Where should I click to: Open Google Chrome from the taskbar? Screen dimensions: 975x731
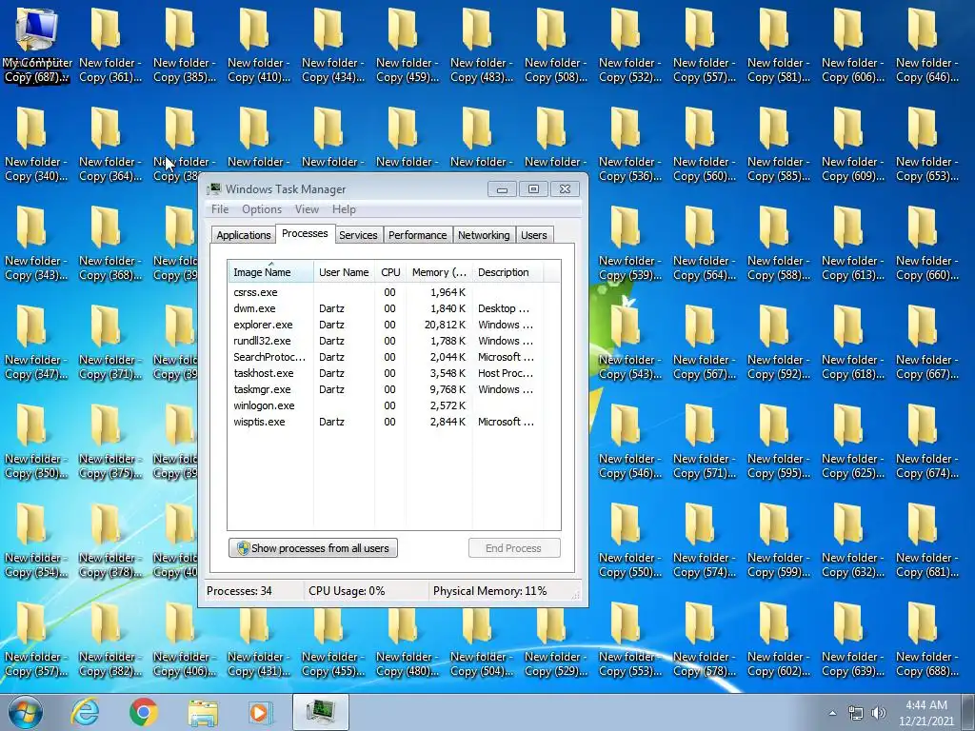tap(144, 712)
